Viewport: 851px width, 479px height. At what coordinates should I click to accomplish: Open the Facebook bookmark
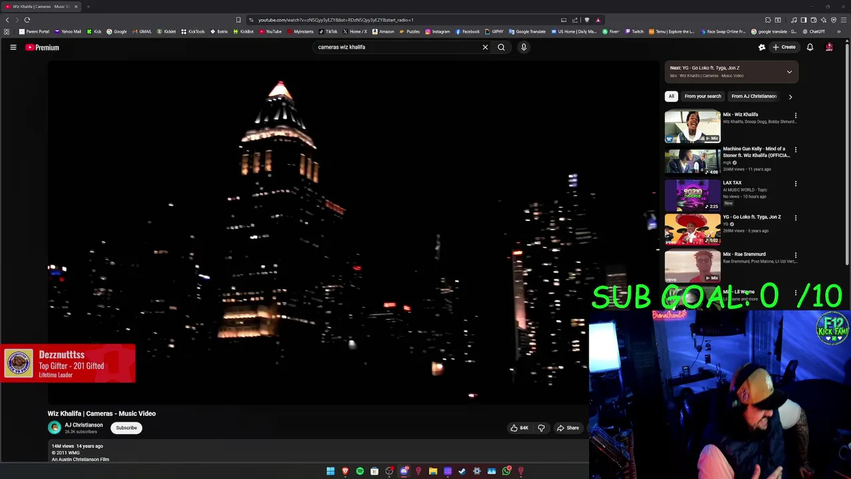point(467,31)
